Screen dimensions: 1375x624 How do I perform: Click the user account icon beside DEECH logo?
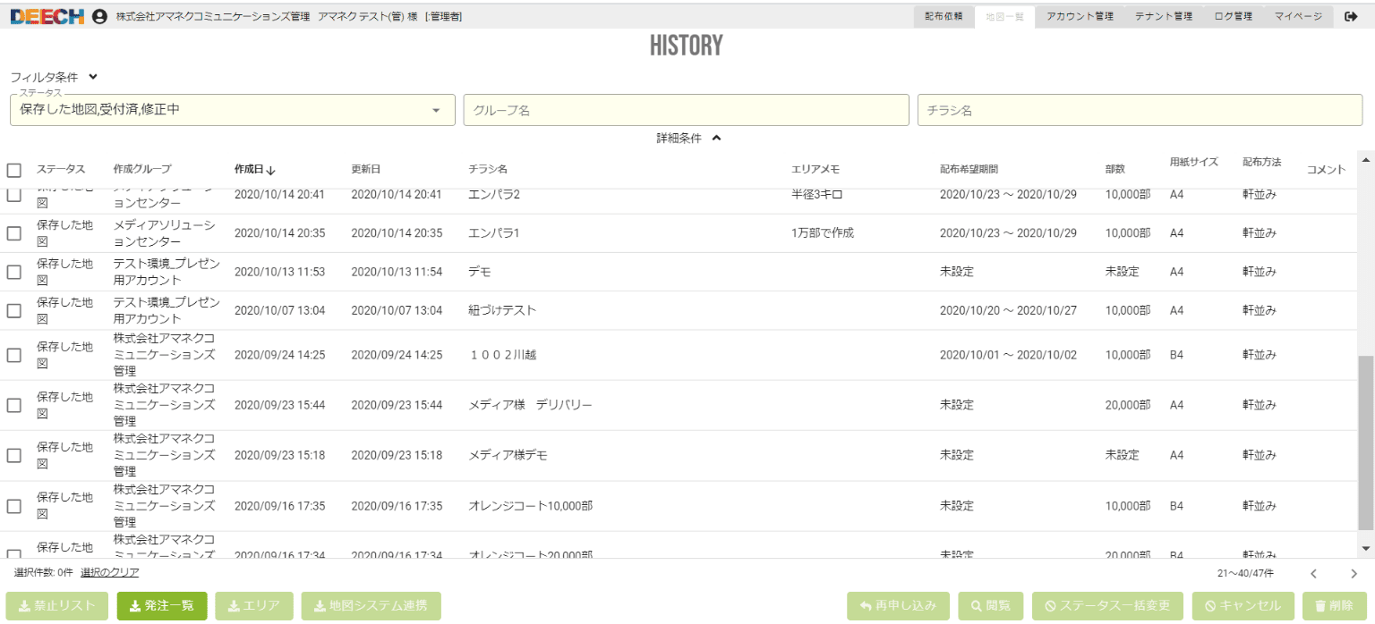click(98, 15)
